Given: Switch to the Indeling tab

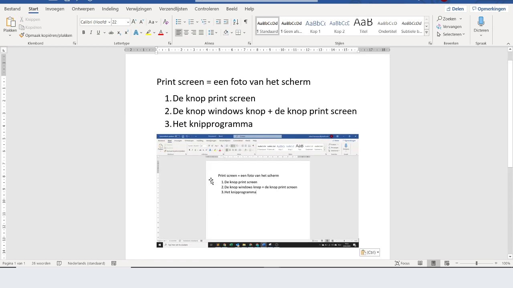Looking at the screenshot, I should (110, 9).
